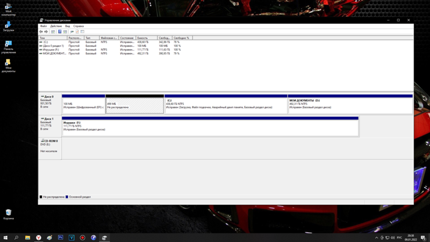The image size is (430, 242).
Task: Open the network tray icon
Action: coord(387,238)
